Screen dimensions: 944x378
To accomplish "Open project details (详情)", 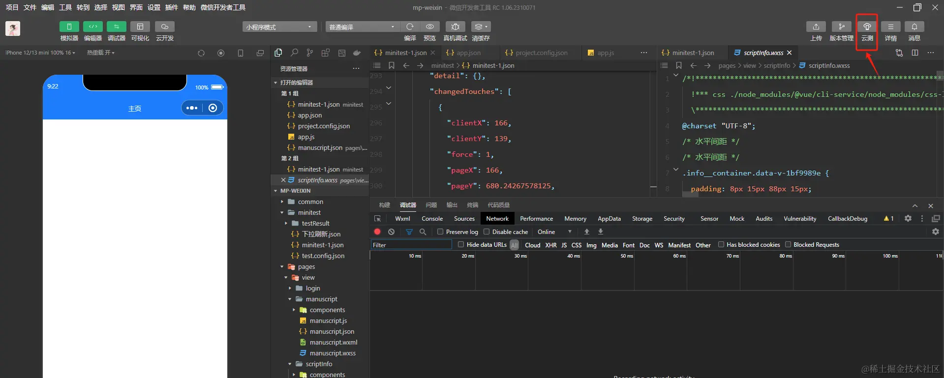I will [x=891, y=27].
